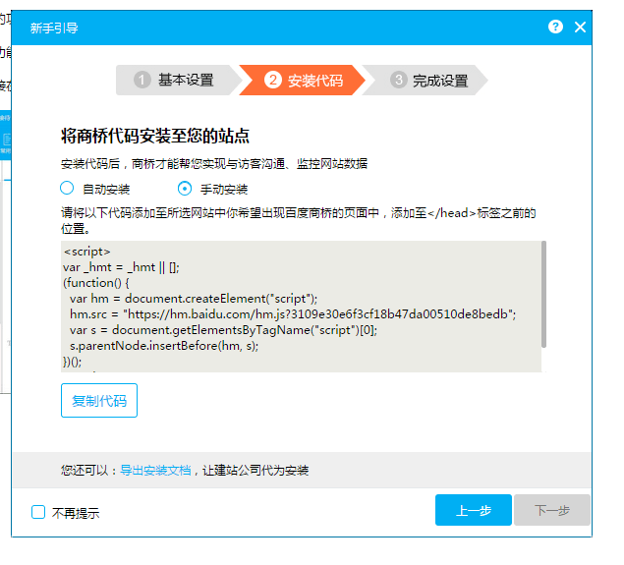Click the 上一步 button
Viewport: 624px width, 565px height.
pyautogui.click(x=473, y=511)
